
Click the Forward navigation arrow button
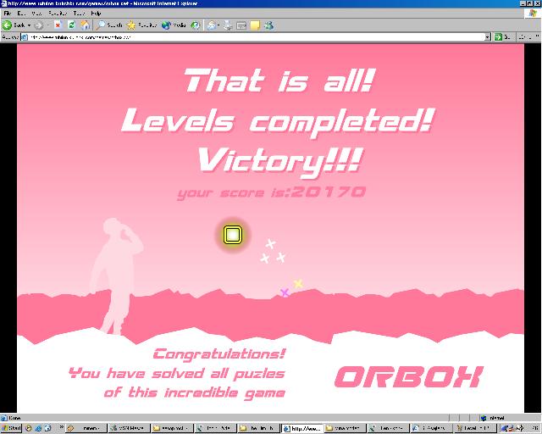39,25
